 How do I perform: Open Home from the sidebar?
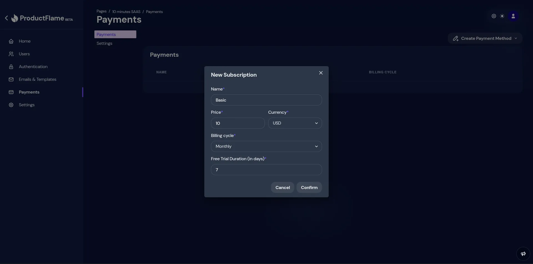(24, 41)
